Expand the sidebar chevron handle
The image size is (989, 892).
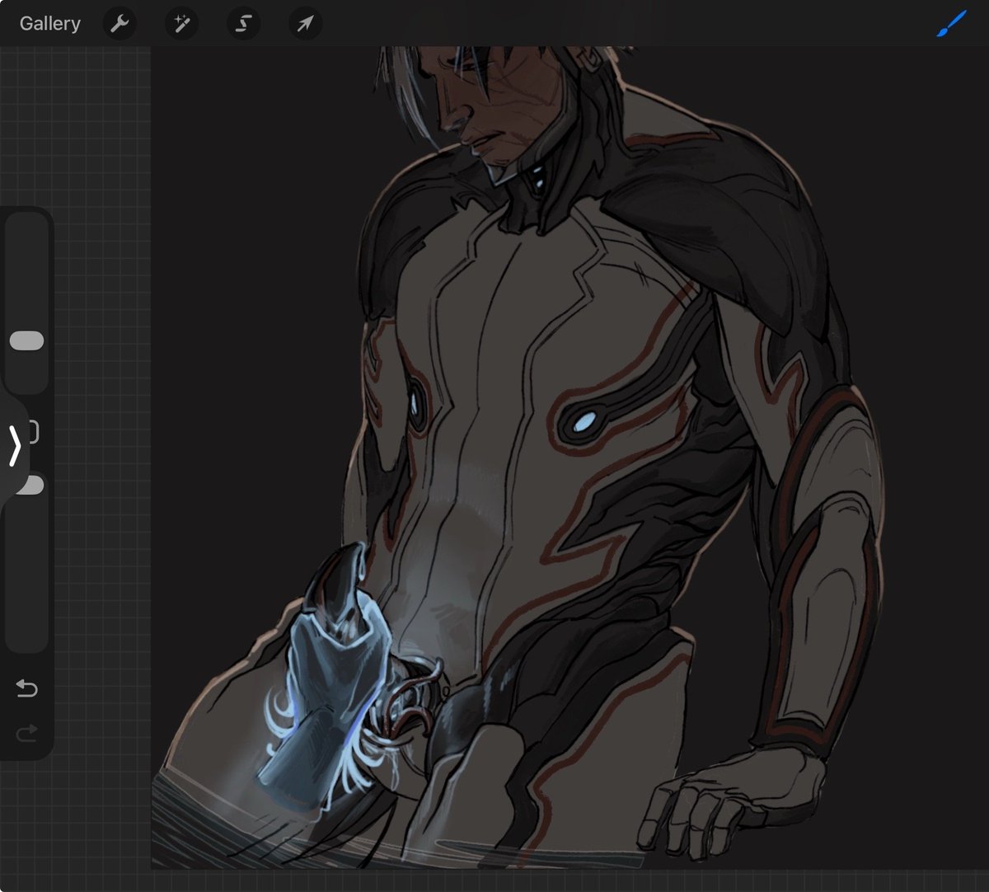click(14, 447)
